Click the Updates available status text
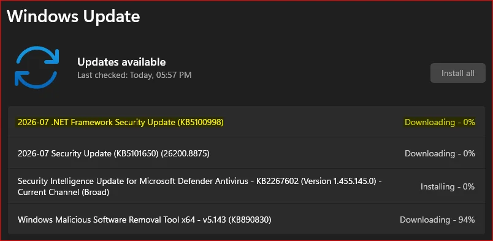The image size is (493, 241). [121, 62]
